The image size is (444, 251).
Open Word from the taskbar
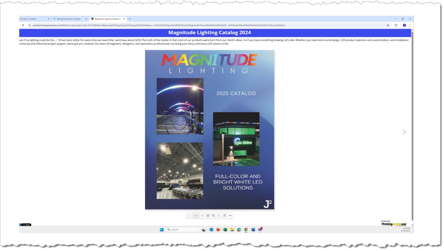tap(253, 230)
